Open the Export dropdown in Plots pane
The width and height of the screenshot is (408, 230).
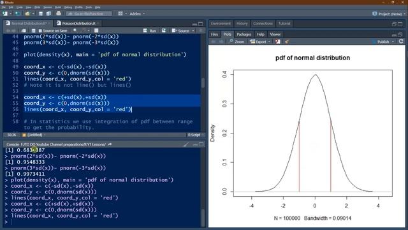coord(269,42)
